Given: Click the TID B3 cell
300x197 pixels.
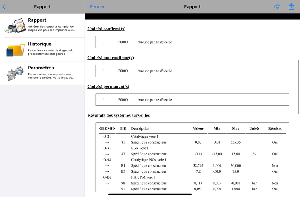Looking at the screenshot, I should [x=123, y=171].
